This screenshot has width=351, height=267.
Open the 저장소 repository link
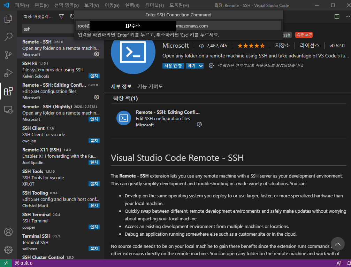[x=282, y=46]
